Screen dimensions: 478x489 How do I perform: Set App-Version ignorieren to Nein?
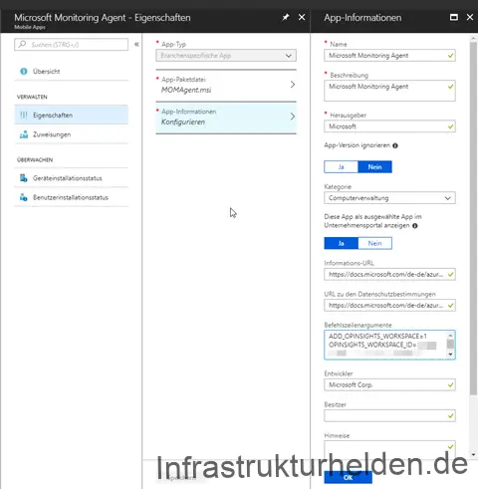374,166
